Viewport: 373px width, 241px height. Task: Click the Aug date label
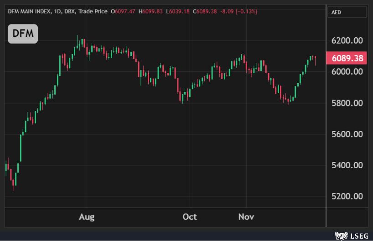[87, 216]
